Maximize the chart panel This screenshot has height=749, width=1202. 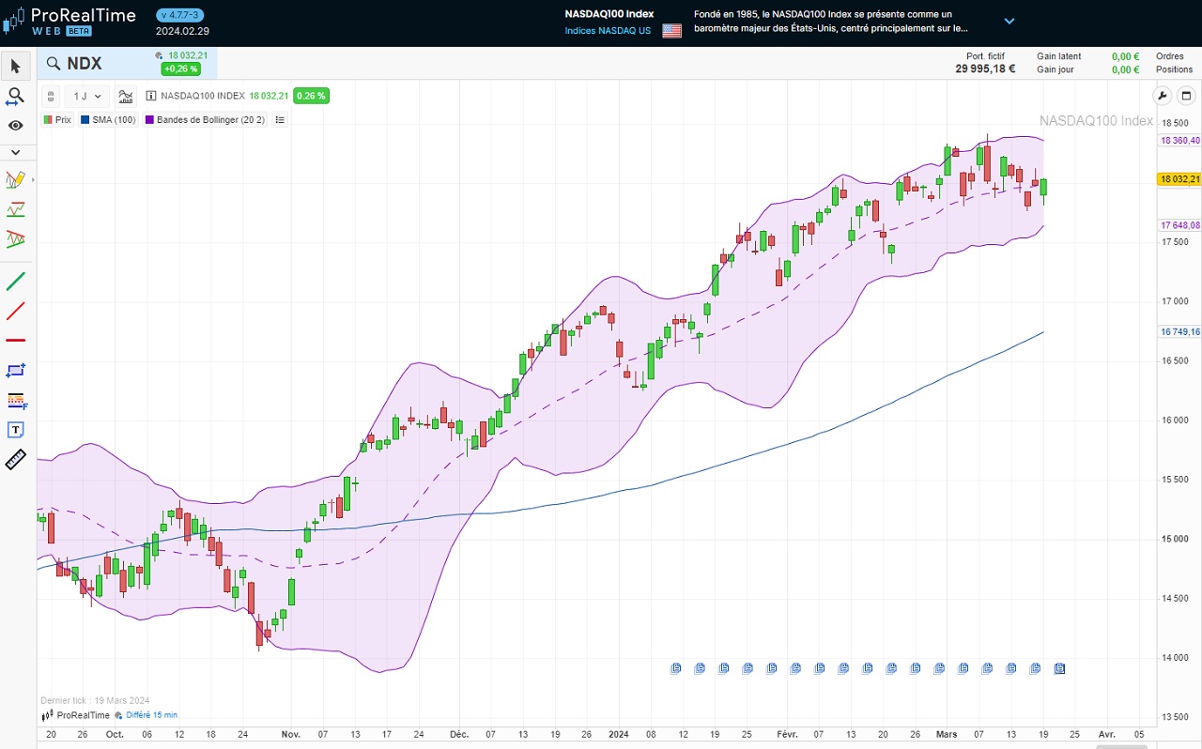pyautogui.click(x=1185, y=96)
